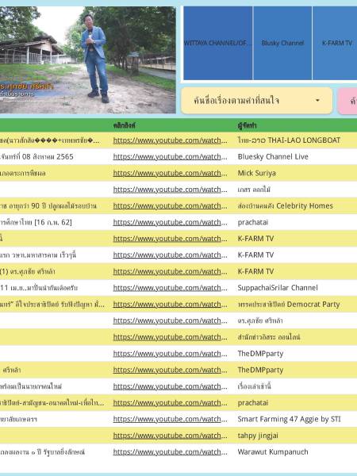
Task: Select the Blusky Channel tile
Action: (282, 43)
